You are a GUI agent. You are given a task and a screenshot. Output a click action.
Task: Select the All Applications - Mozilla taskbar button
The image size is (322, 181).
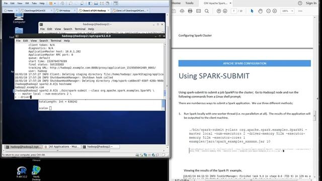pyautogui.click(x=62, y=147)
